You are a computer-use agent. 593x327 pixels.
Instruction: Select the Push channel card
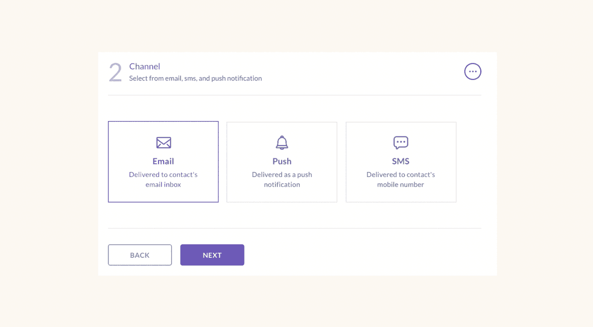point(282,162)
